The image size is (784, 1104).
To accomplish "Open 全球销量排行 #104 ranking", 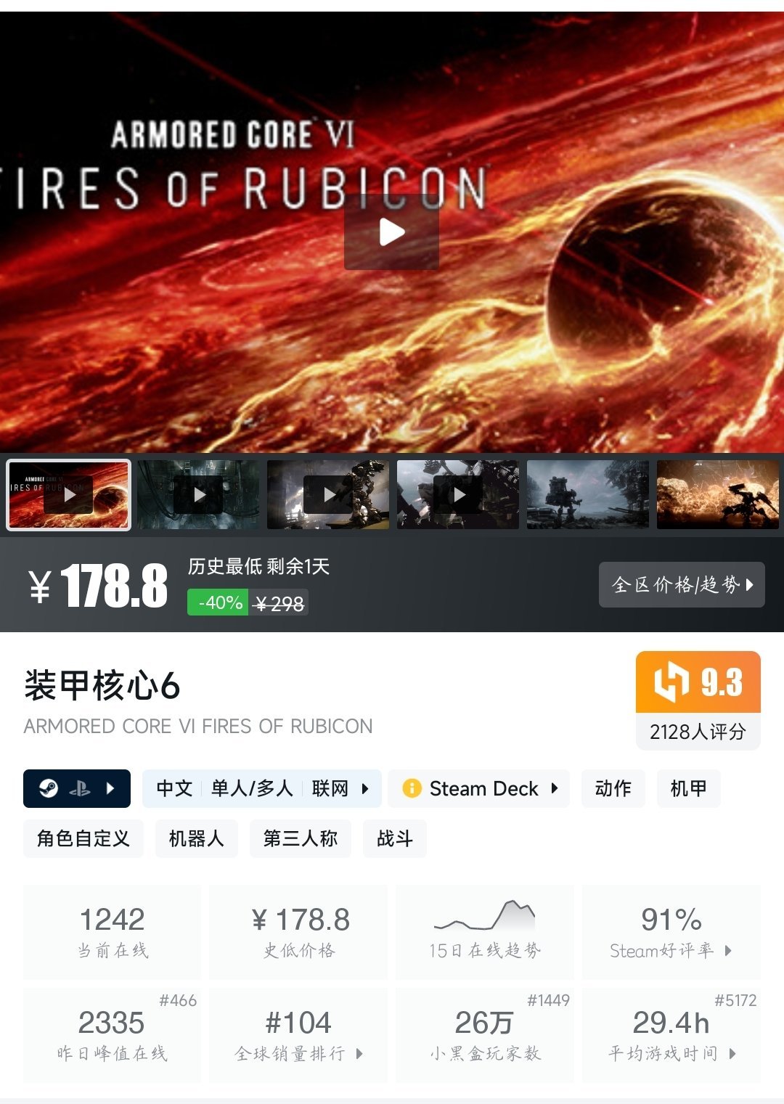I will 298,1035.
